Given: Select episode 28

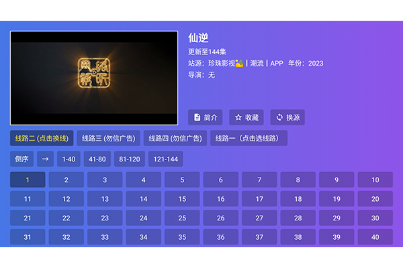Looking at the screenshot, I should click(298, 218).
